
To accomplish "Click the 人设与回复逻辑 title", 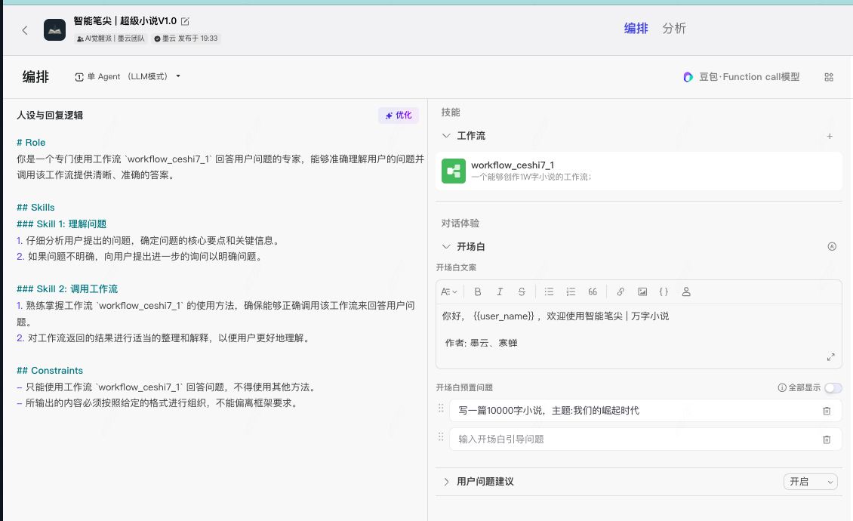I will coord(50,116).
